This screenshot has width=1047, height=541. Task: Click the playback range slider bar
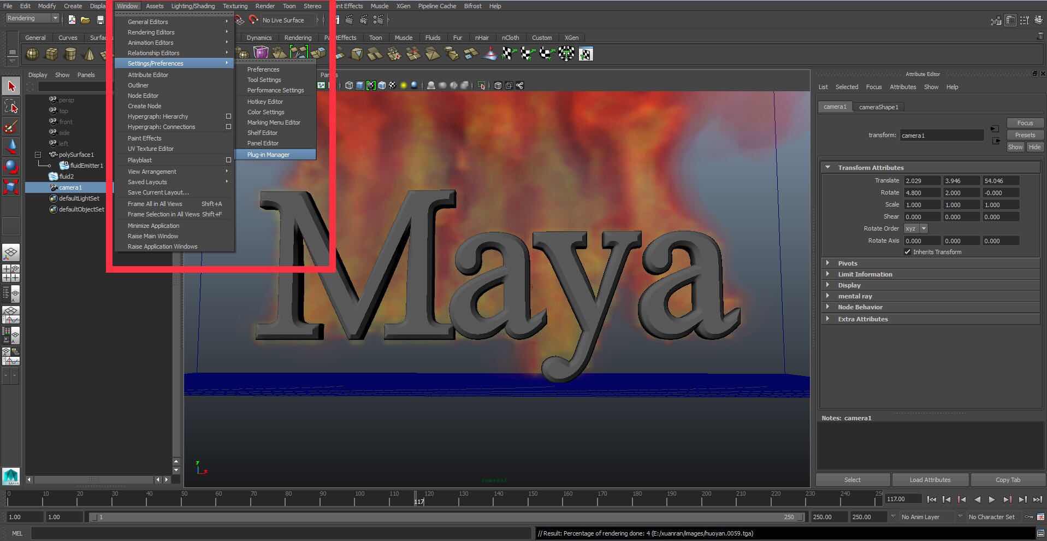pyautogui.click(x=447, y=517)
